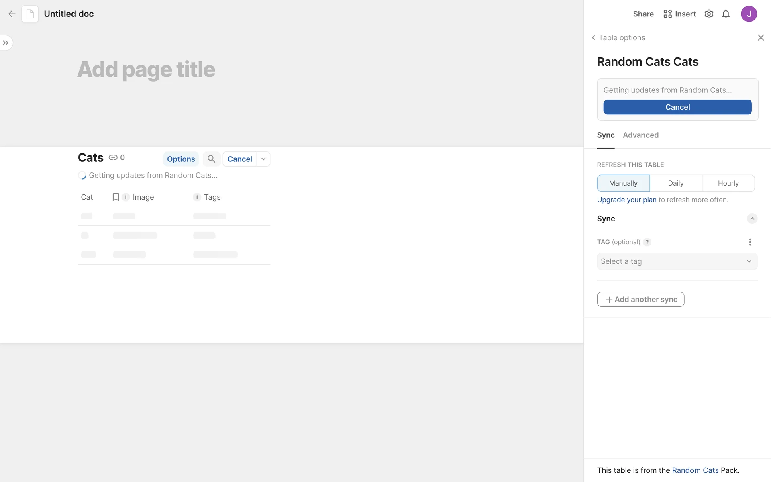
Task: Click the Tag help question mark icon
Action: click(x=647, y=242)
